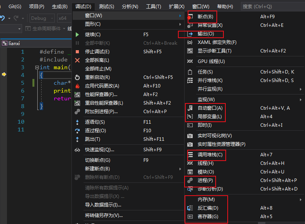The width and height of the screenshot is (305, 224).
Task: Click the Restart circular arrow icon
Action: [x=77, y=77]
